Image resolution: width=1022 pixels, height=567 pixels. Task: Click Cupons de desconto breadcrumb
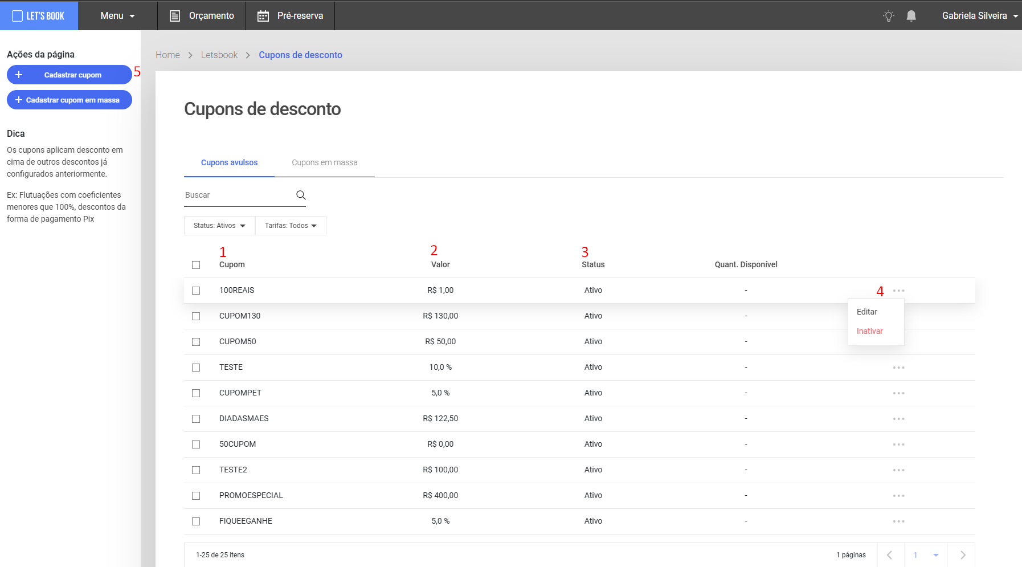pos(300,55)
